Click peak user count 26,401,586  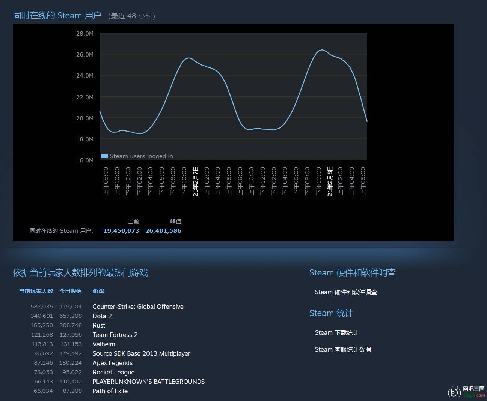(163, 231)
